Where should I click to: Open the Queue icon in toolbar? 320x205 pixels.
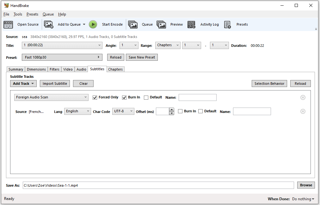(133, 24)
